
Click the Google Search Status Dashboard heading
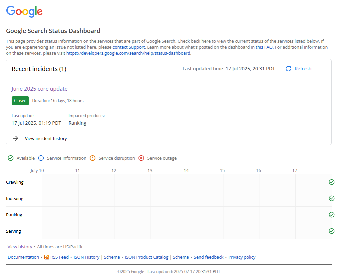pyautogui.click(x=53, y=31)
